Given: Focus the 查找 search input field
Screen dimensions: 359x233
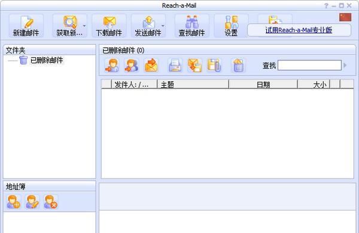Looking at the screenshot, I should click(x=309, y=65).
